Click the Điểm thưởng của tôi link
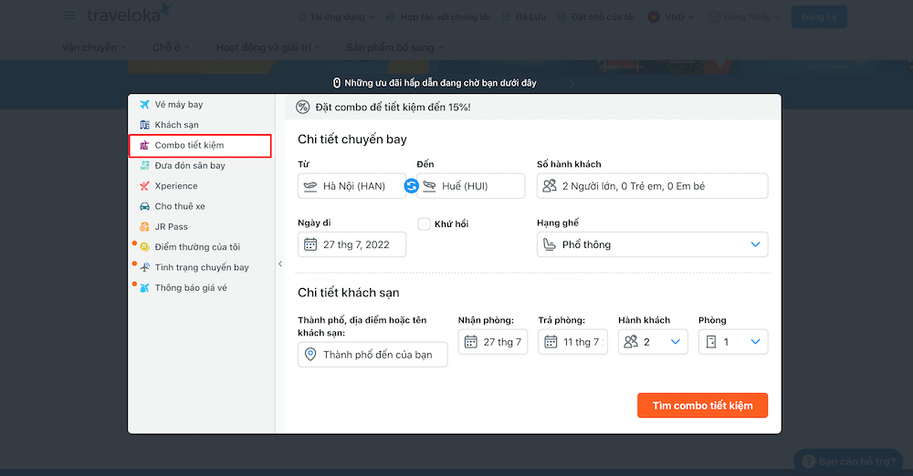Viewport: 913px width, 476px height. coord(197,247)
